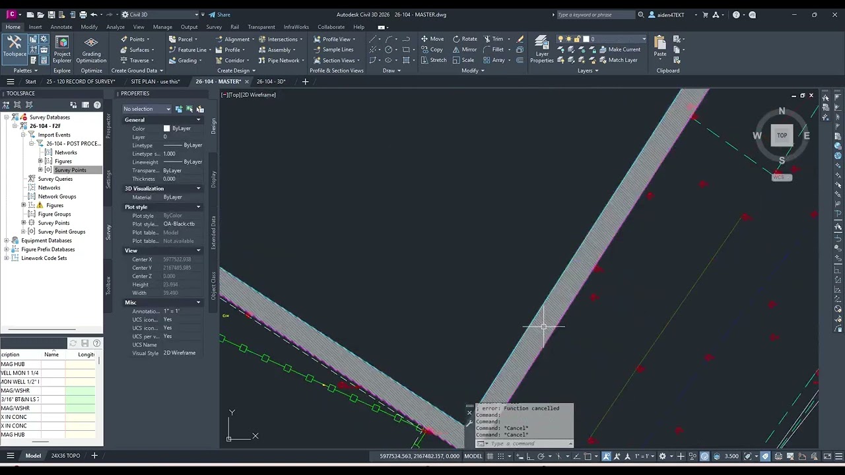The image size is (845, 475).
Task: Click the command line input field
Action: coord(528,443)
